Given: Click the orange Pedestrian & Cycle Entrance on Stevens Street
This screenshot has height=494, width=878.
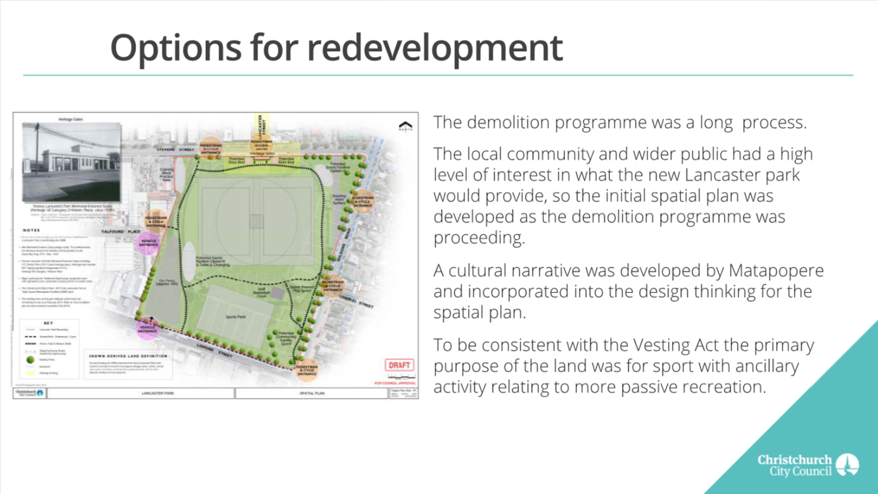Looking at the screenshot, I should coord(210,149).
